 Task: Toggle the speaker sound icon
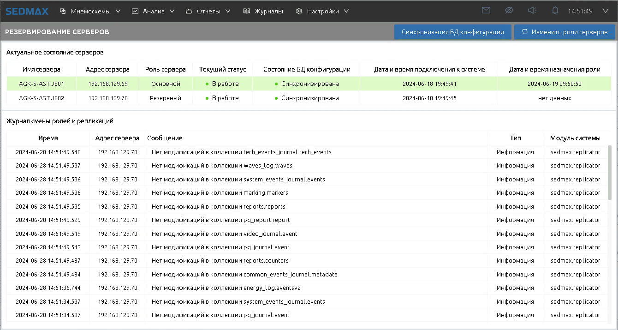532,11
